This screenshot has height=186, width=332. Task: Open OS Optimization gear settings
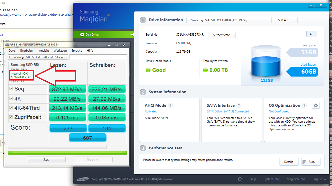point(316,105)
